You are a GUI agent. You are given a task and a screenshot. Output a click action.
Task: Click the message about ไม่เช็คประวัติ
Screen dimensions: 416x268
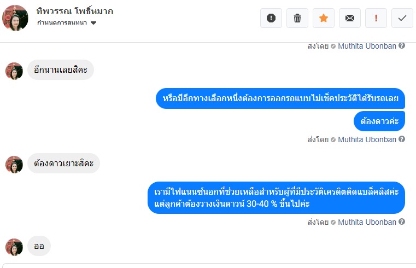280,98
